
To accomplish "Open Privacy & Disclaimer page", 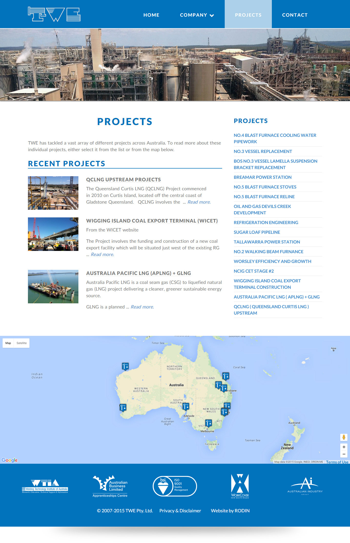I will coord(180,511).
